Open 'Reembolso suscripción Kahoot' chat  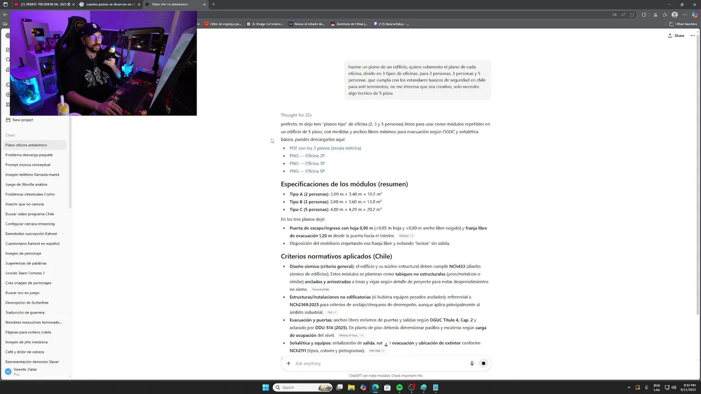[x=35, y=234]
